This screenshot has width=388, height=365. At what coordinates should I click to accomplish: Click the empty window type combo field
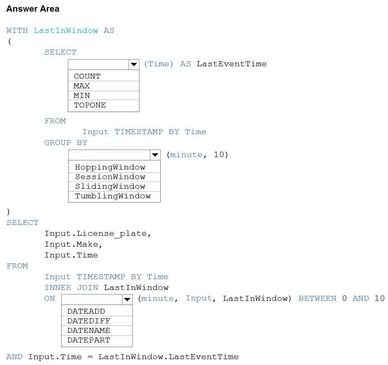coord(109,155)
